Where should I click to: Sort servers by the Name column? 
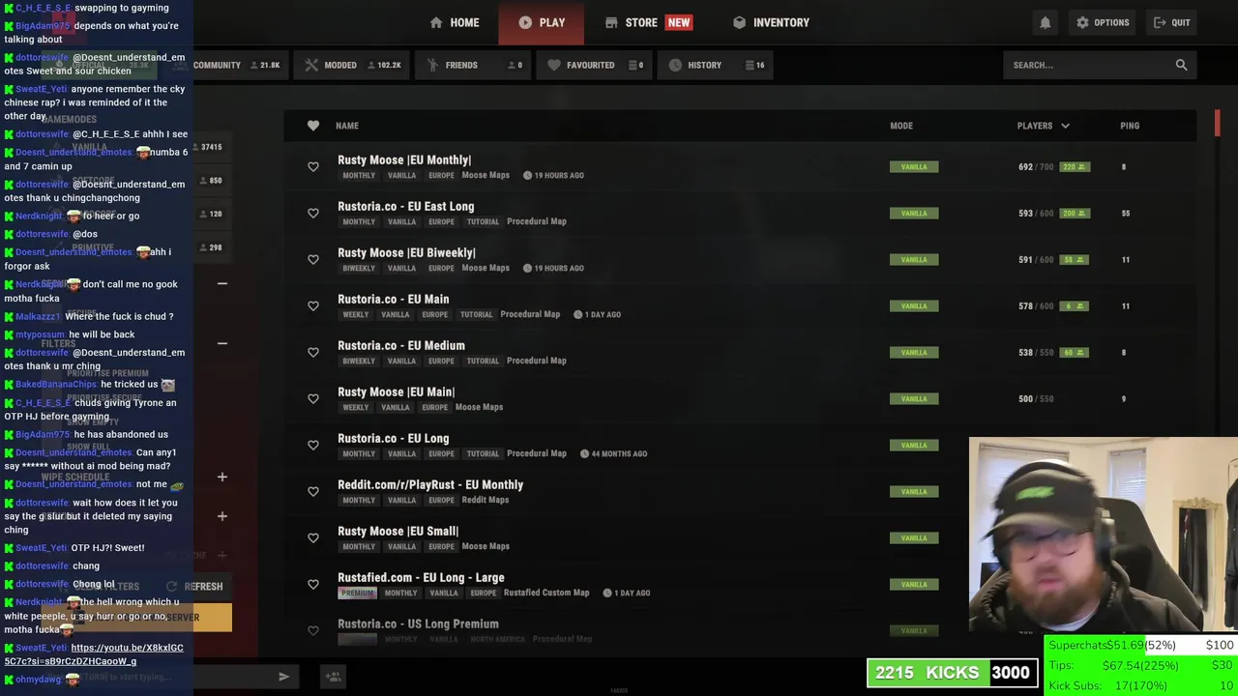point(347,126)
